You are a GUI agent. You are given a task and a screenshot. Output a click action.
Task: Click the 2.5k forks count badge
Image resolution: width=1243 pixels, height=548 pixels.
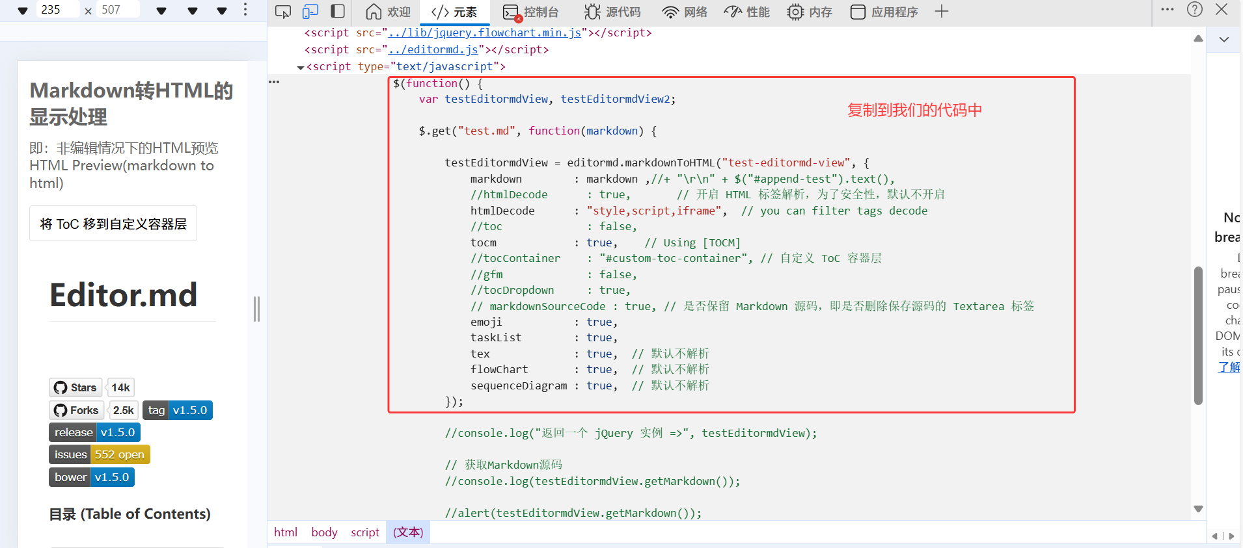tap(123, 410)
